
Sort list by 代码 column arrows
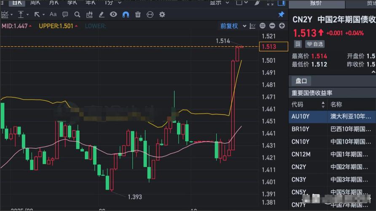point(323,105)
